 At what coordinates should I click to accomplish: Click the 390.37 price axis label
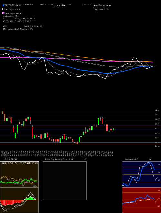[x=157, y=119]
